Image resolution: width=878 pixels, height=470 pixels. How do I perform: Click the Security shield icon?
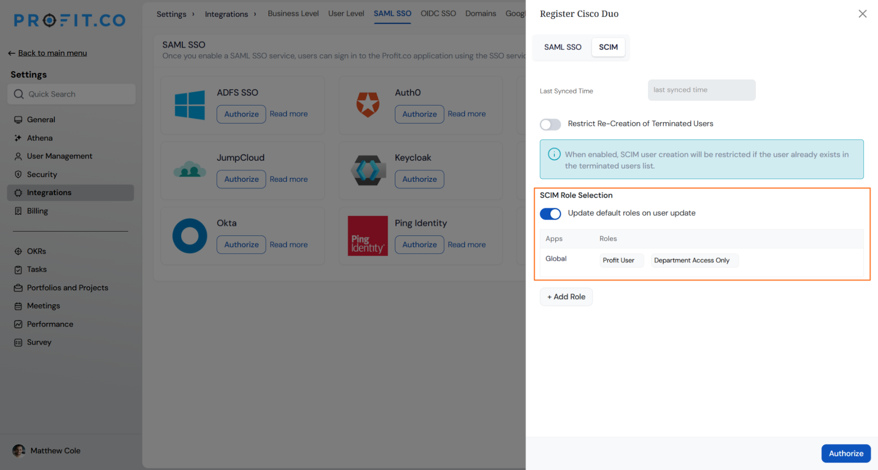click(18, 174)
